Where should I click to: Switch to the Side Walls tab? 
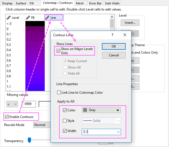tap(112, 3)
